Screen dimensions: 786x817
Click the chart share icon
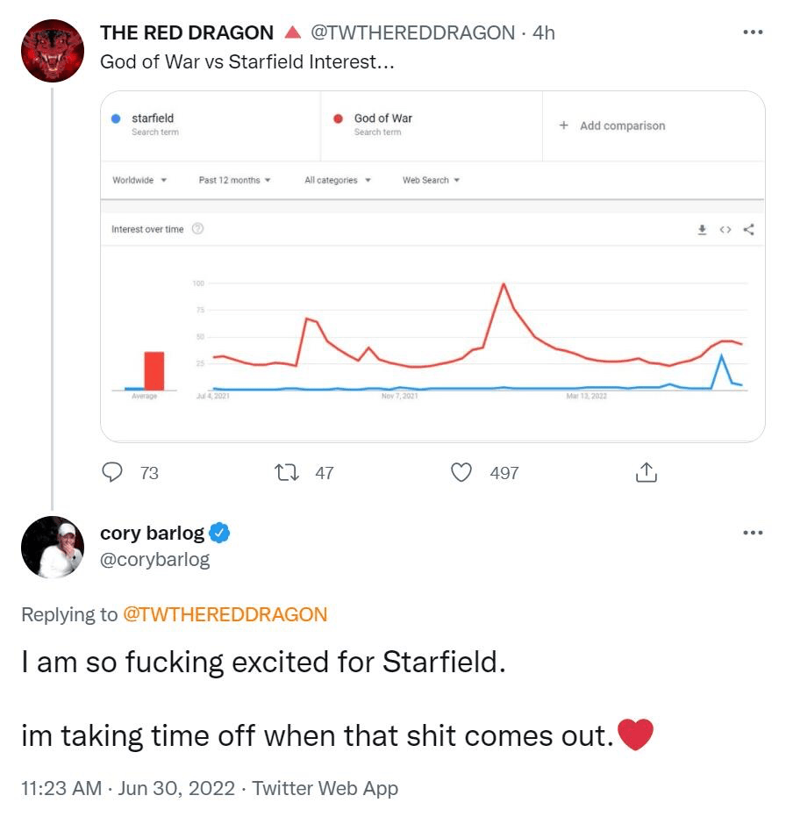(x=748, y=230)
